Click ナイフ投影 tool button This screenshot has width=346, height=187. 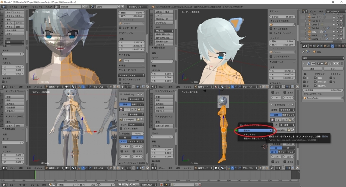tap(15, 30)
